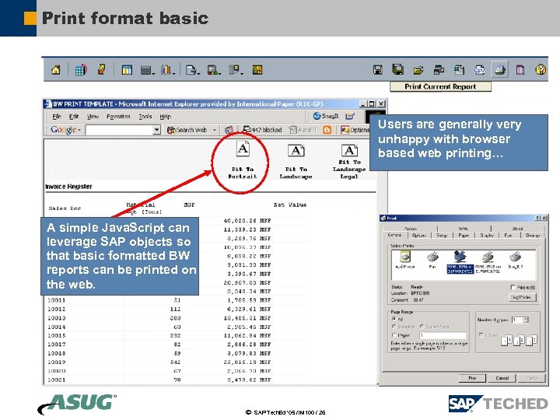The image size is (560, 420).
Task: Switch to Graphics tab in Print dialog
Action: click(487, 236)
